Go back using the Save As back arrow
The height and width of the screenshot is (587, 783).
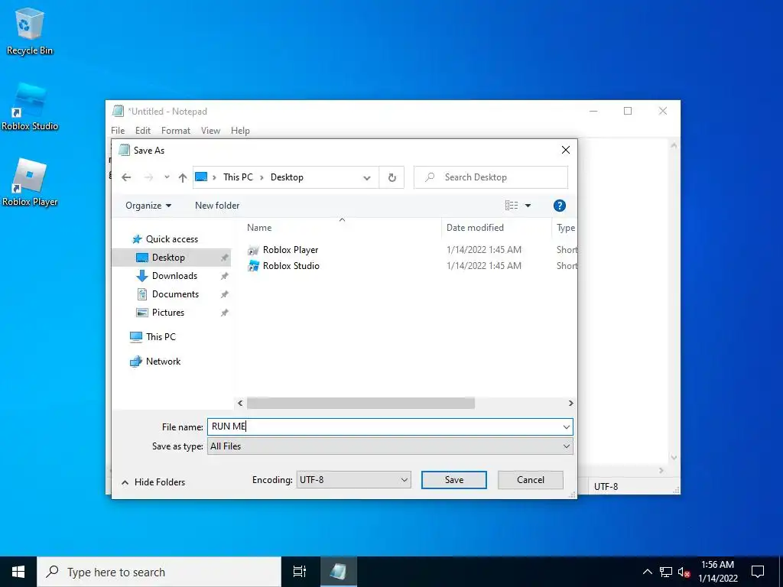point(126,177)
